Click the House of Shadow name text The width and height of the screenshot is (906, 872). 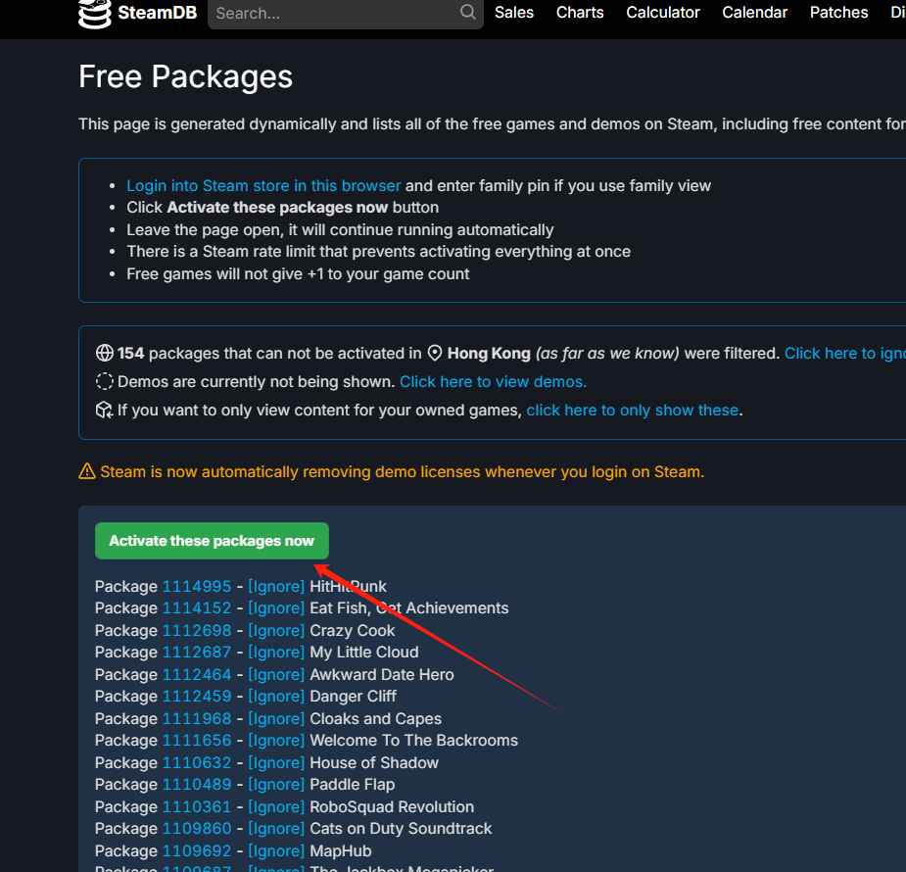374,763
